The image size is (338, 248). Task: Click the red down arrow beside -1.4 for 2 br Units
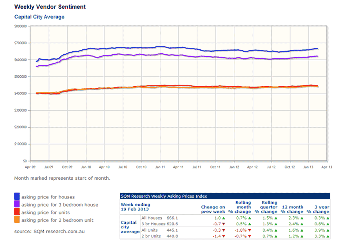[x=224, y=236]
